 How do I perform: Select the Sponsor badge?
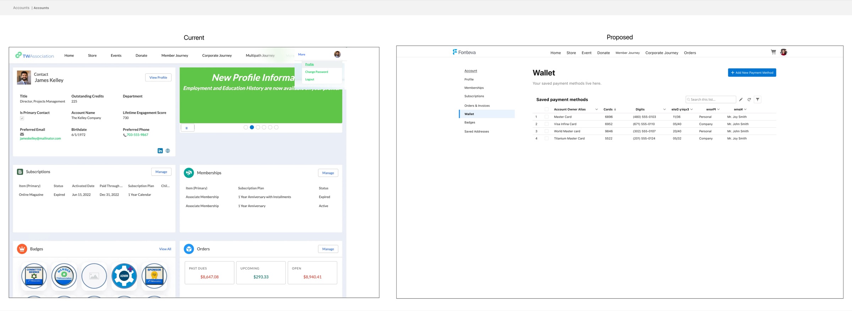pyautogui.click(x=154, y=276)
